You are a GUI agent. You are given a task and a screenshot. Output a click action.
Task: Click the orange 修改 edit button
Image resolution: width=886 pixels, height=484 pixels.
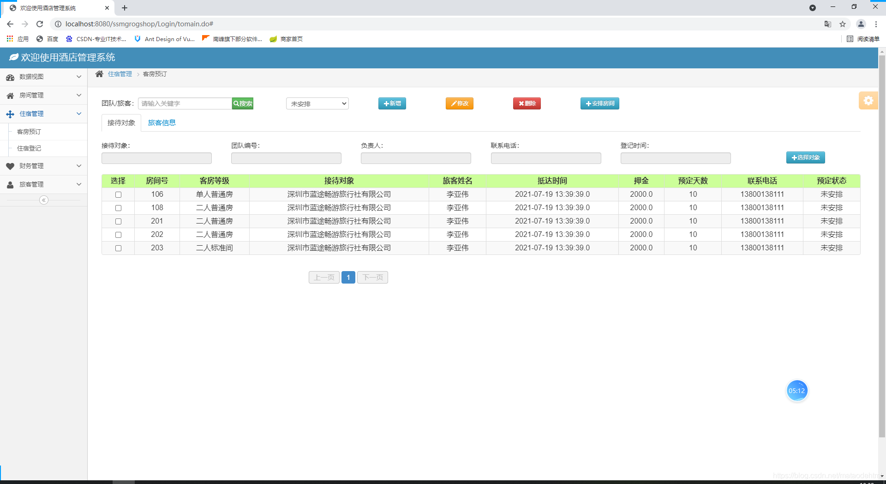click(460, 103)
